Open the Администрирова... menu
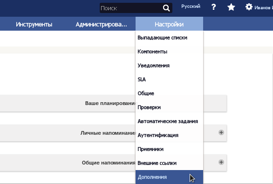 coord(102,24)
